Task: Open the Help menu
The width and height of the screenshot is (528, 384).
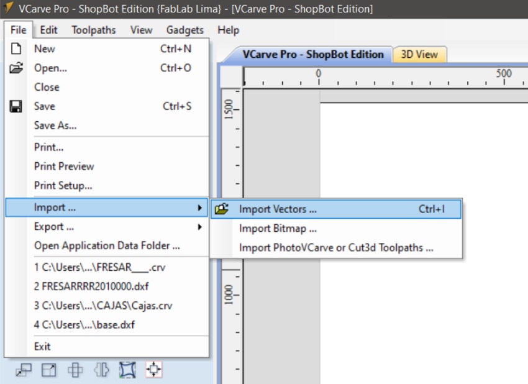Action: point(229,30)
